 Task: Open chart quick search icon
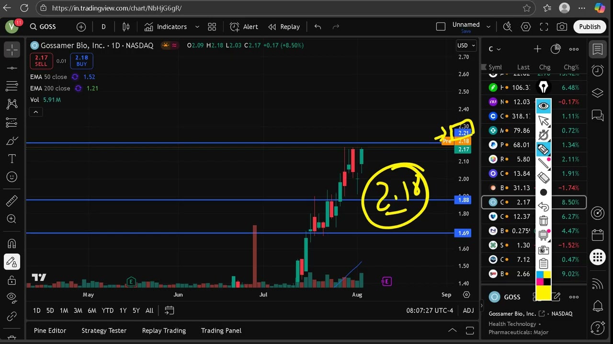point(508,27)
